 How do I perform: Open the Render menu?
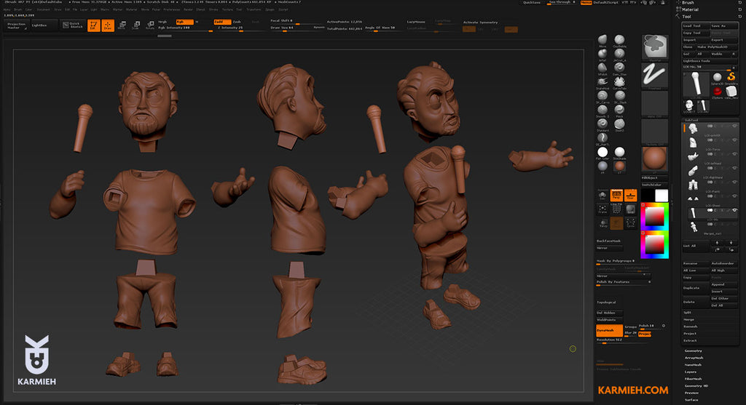coord(189,9)
